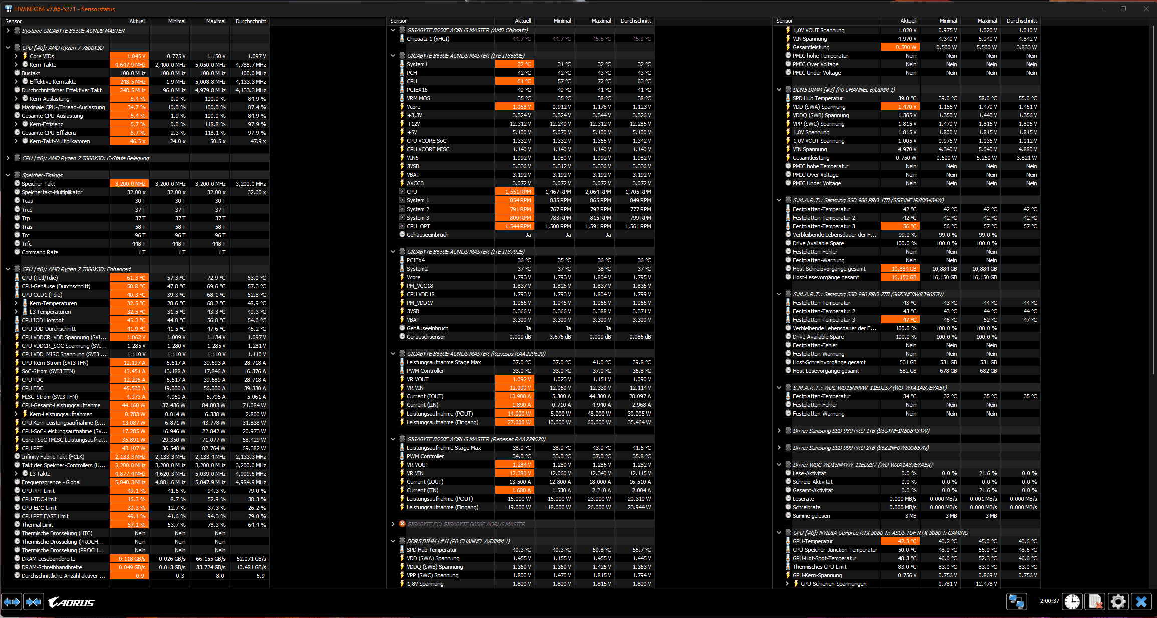Expand Drive: Samsung SSD 980 PRO 1TB group
Viewport: 1157px width, 618px height.
(x=779, y=430)
